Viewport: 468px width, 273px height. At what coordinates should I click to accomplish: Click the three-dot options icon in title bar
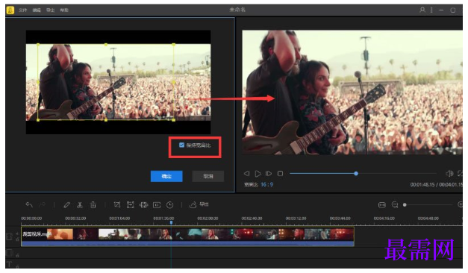pyautogui.click(x=431, y=10)
